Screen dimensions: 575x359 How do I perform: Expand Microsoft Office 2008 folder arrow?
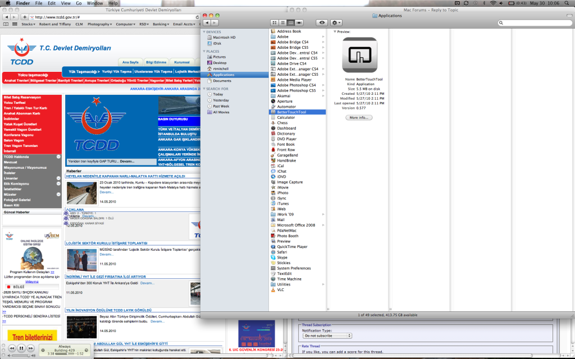[x=323, y=225]
